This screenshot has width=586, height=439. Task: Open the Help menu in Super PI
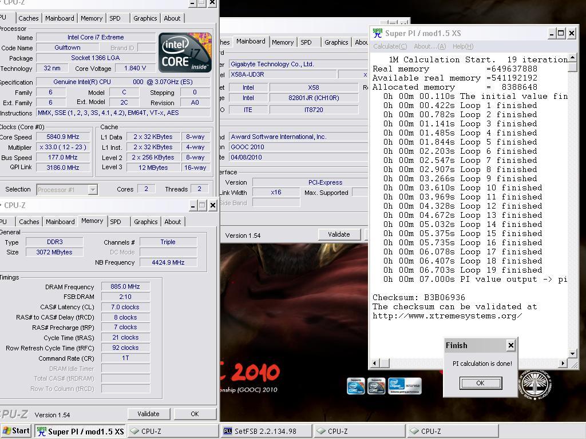coord(462,46)
